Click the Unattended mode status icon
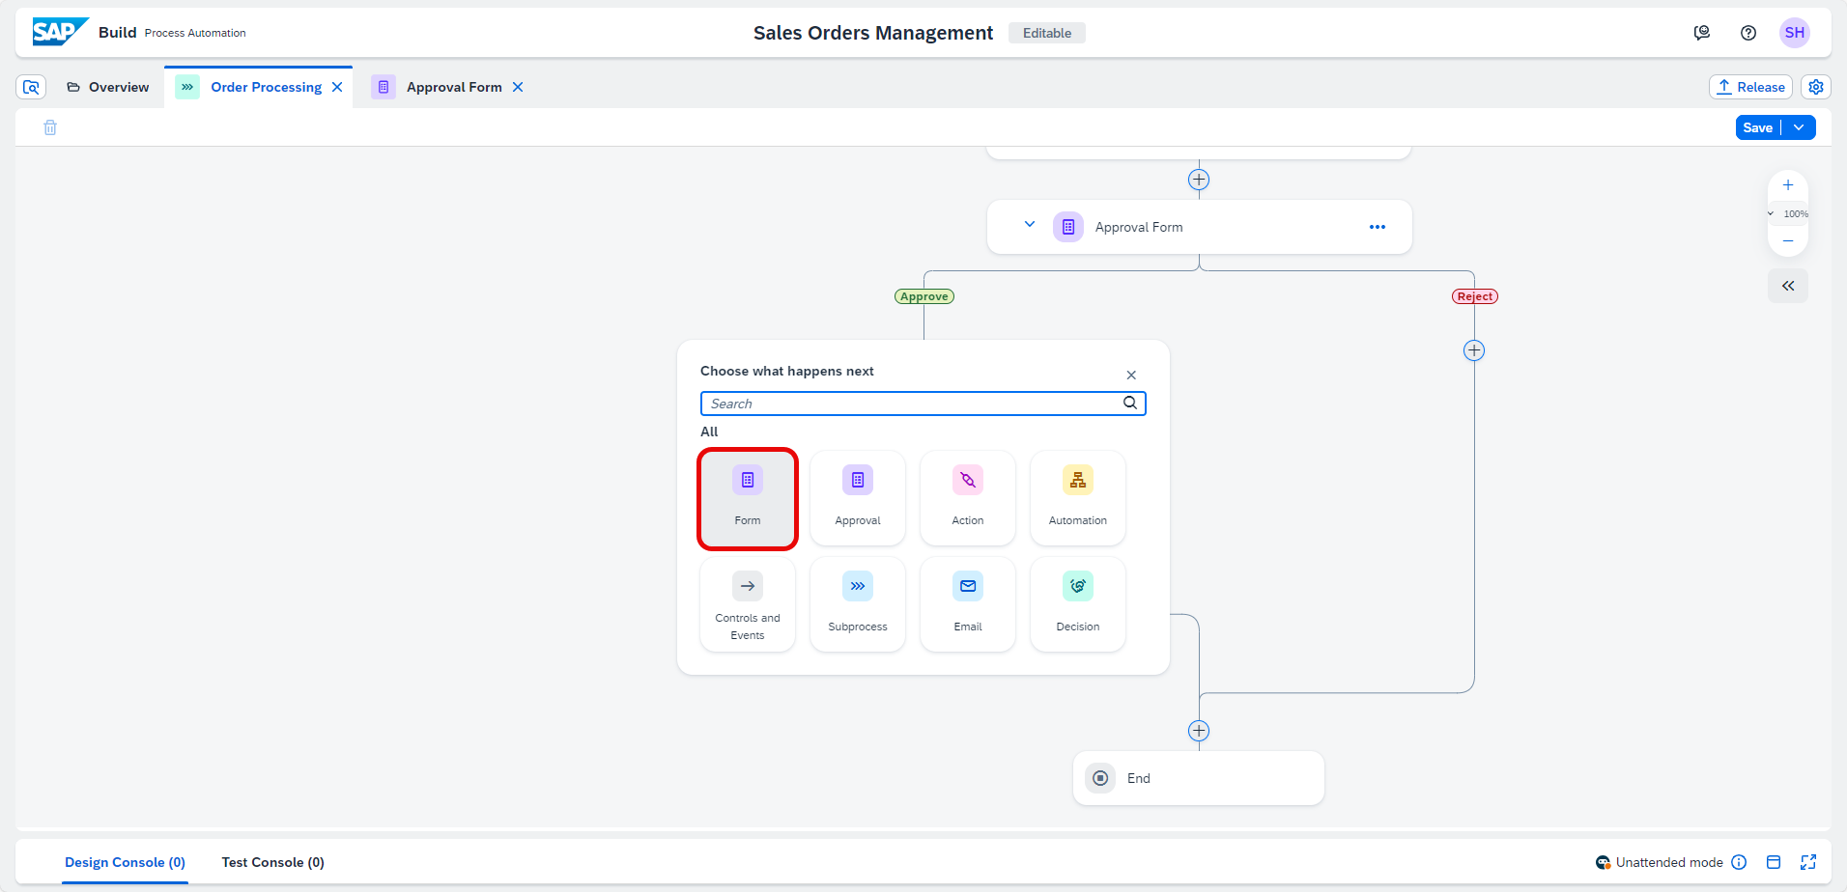The image size is (1847, 892). [1604, 862]
